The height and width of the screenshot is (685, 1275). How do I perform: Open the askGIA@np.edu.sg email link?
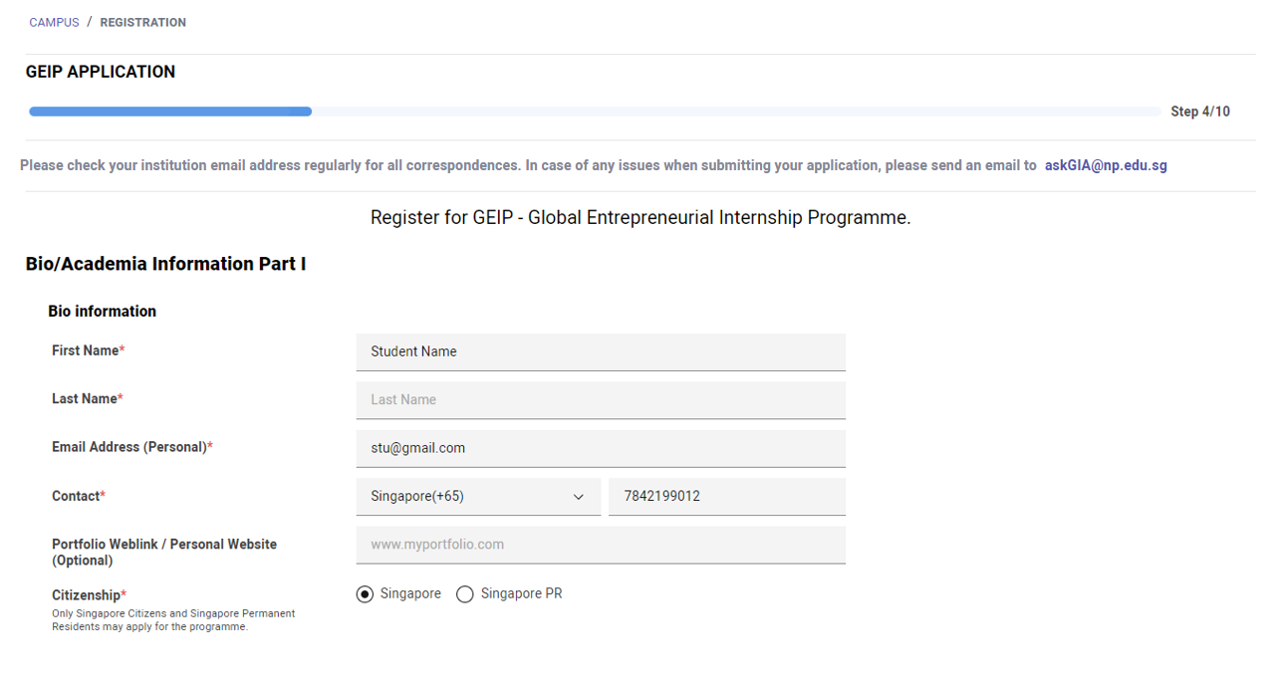tap(1106, 165)
